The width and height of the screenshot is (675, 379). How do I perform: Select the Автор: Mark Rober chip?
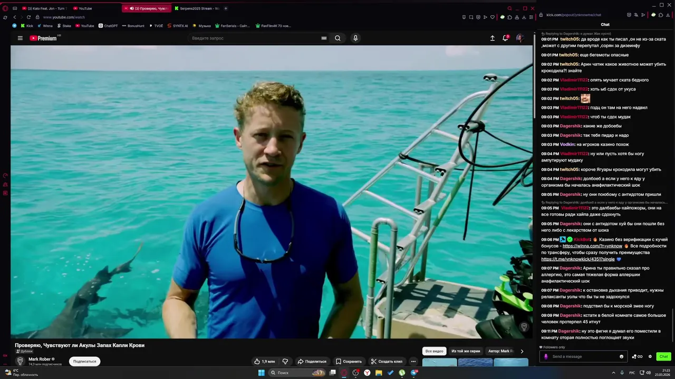(500, 351)
